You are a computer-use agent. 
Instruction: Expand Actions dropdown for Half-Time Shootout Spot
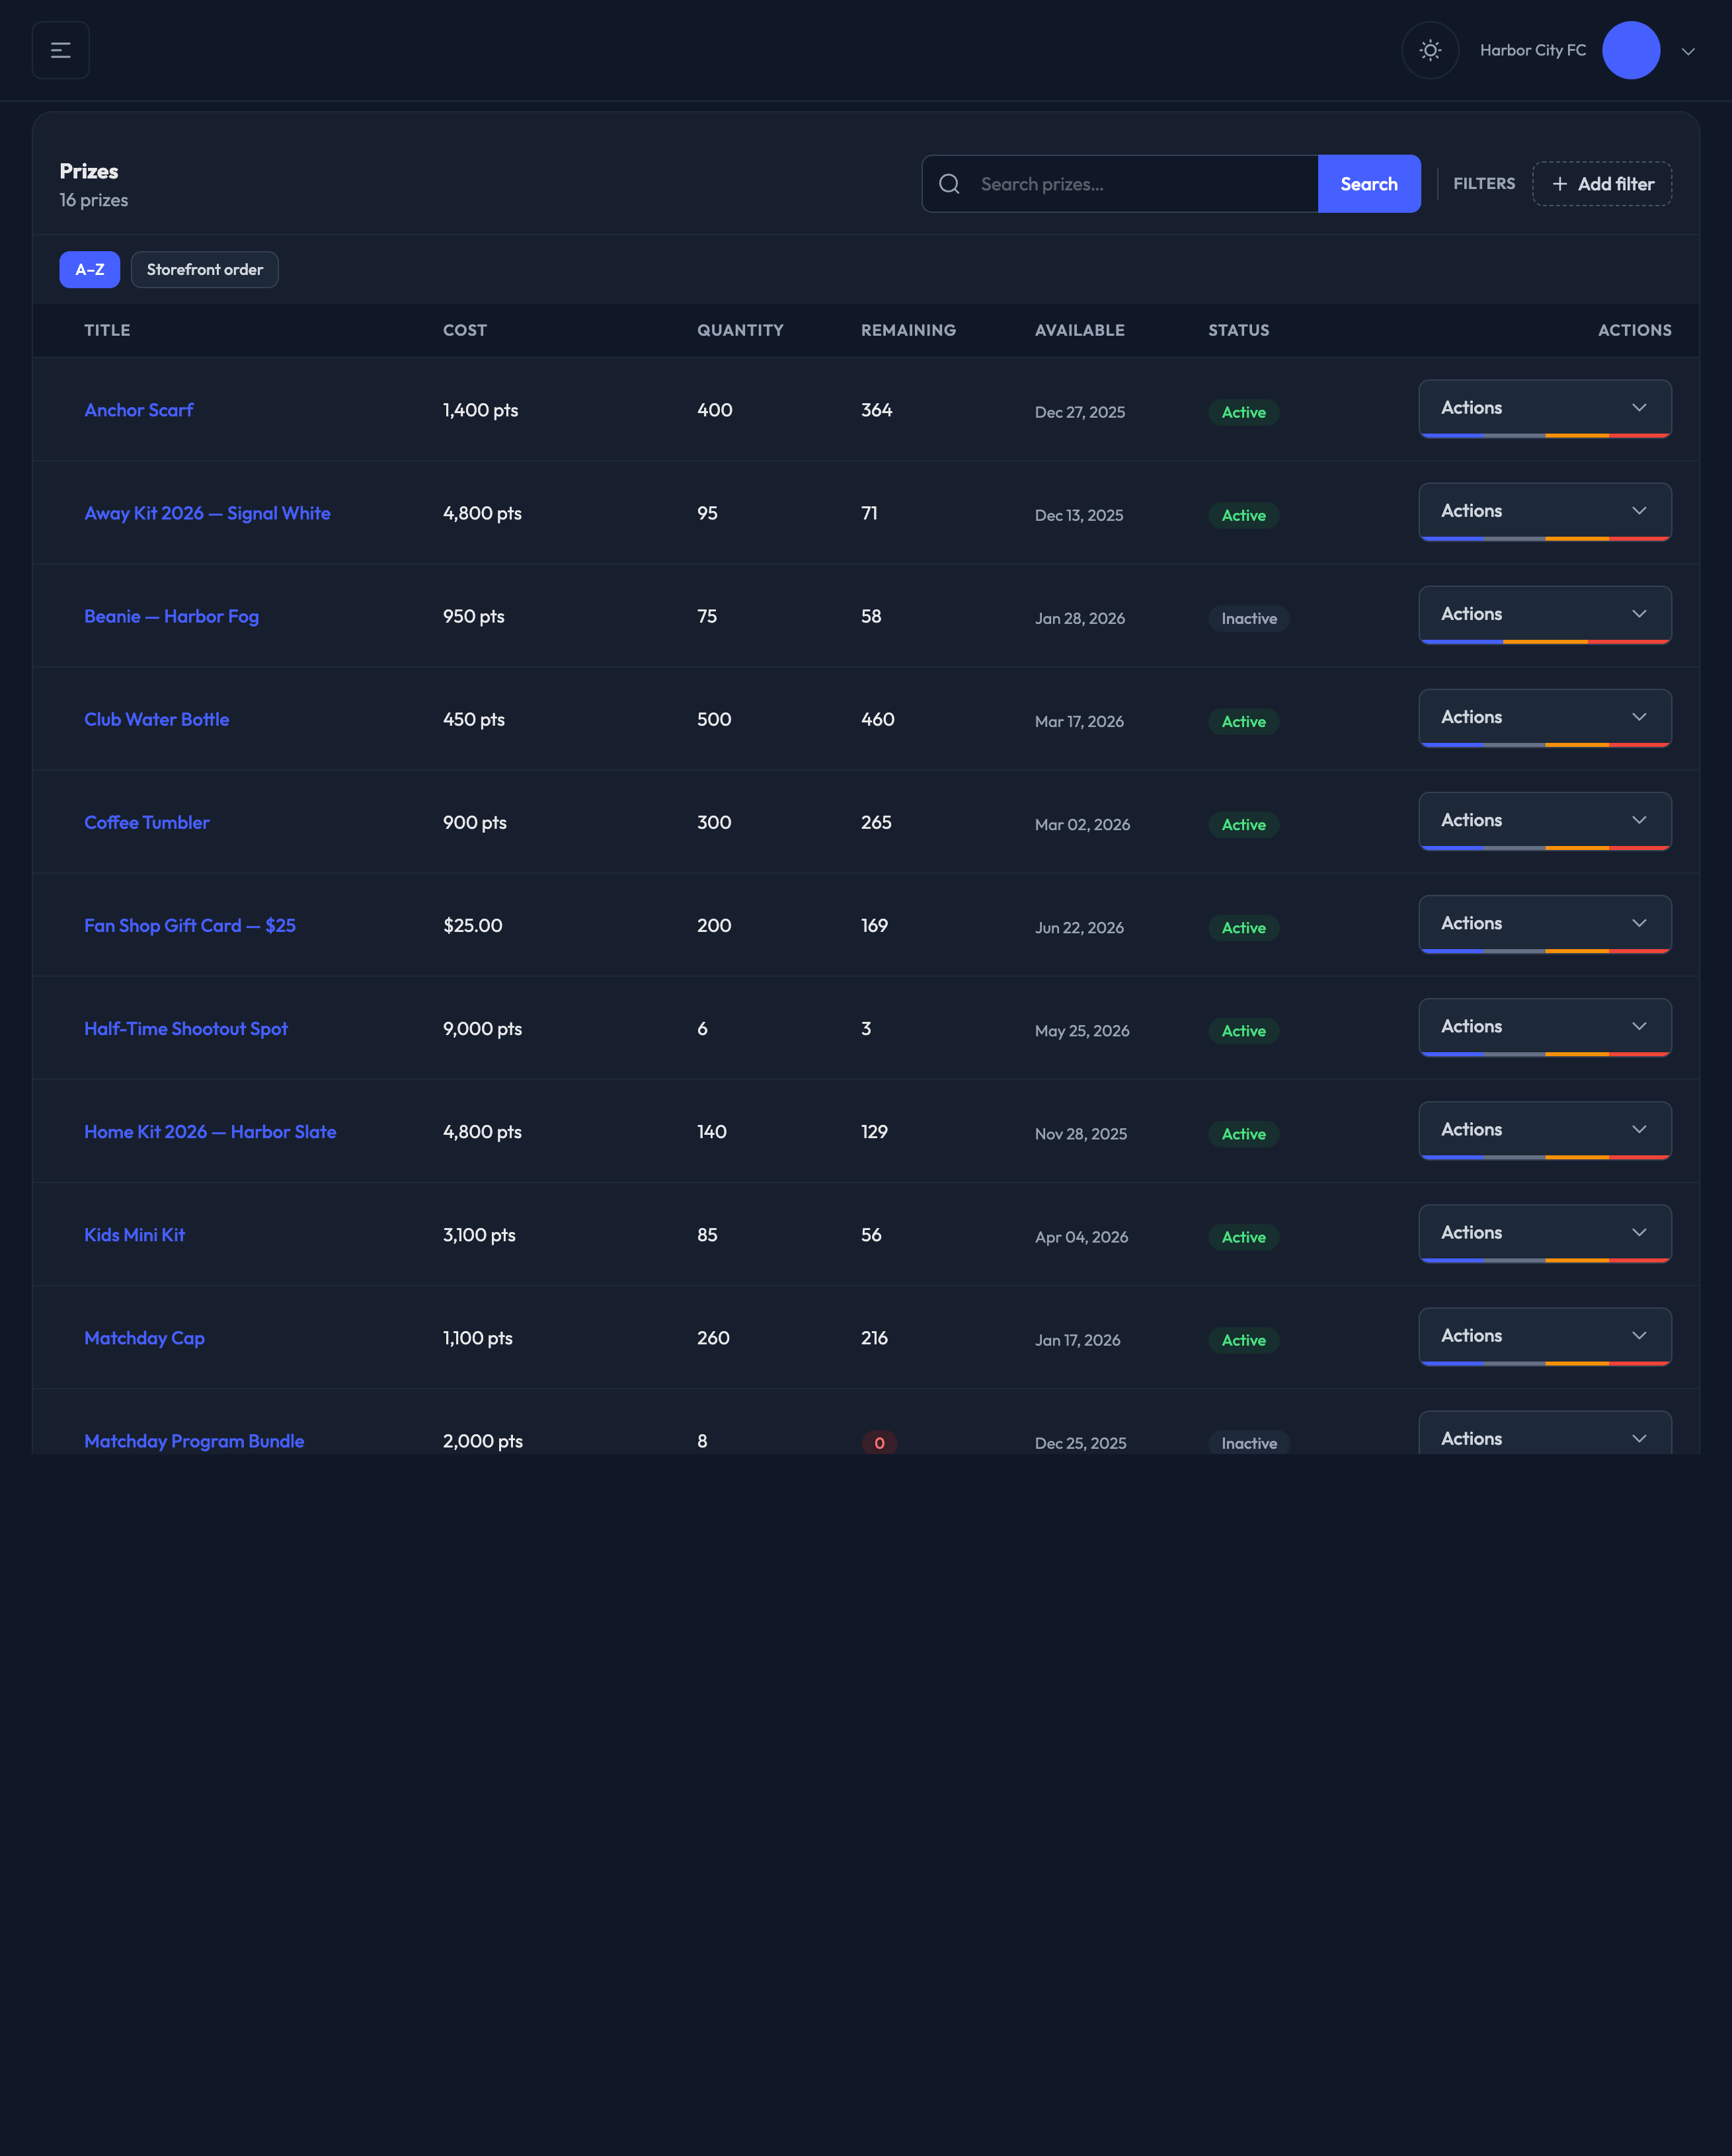[x=1545, y=1026]
